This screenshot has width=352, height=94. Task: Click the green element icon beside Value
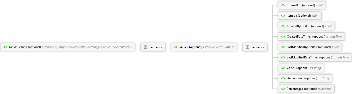[176, 47]
